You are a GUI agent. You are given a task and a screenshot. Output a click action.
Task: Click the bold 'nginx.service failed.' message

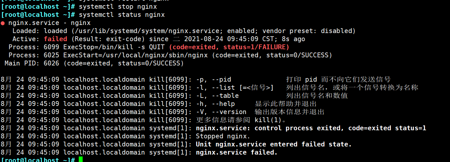point(237,153)
